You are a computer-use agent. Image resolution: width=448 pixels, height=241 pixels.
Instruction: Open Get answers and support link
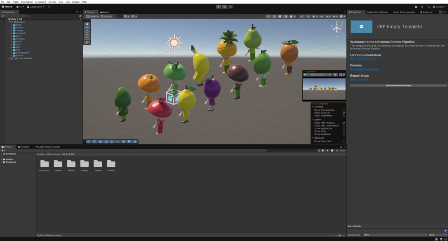tap(365, 69)
